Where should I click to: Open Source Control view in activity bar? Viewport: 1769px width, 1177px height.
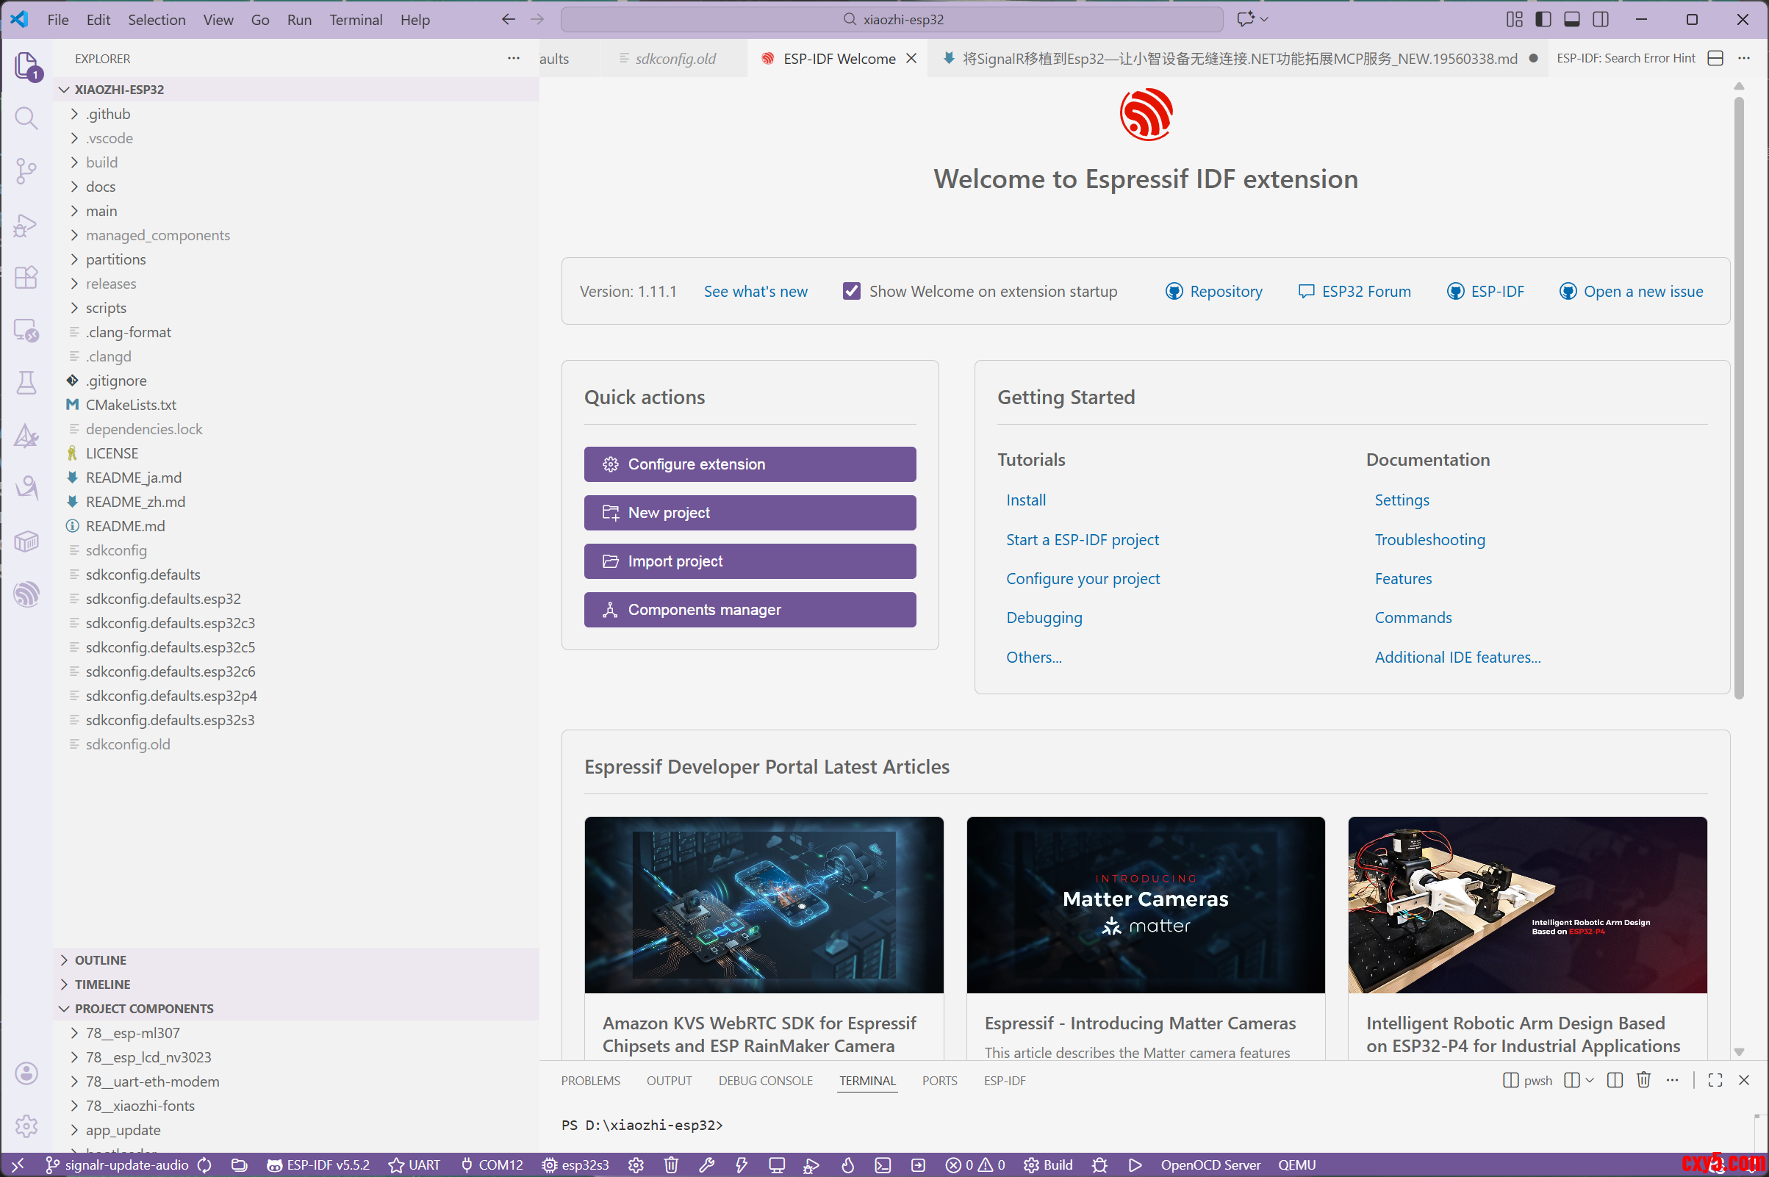click(26, 171)
